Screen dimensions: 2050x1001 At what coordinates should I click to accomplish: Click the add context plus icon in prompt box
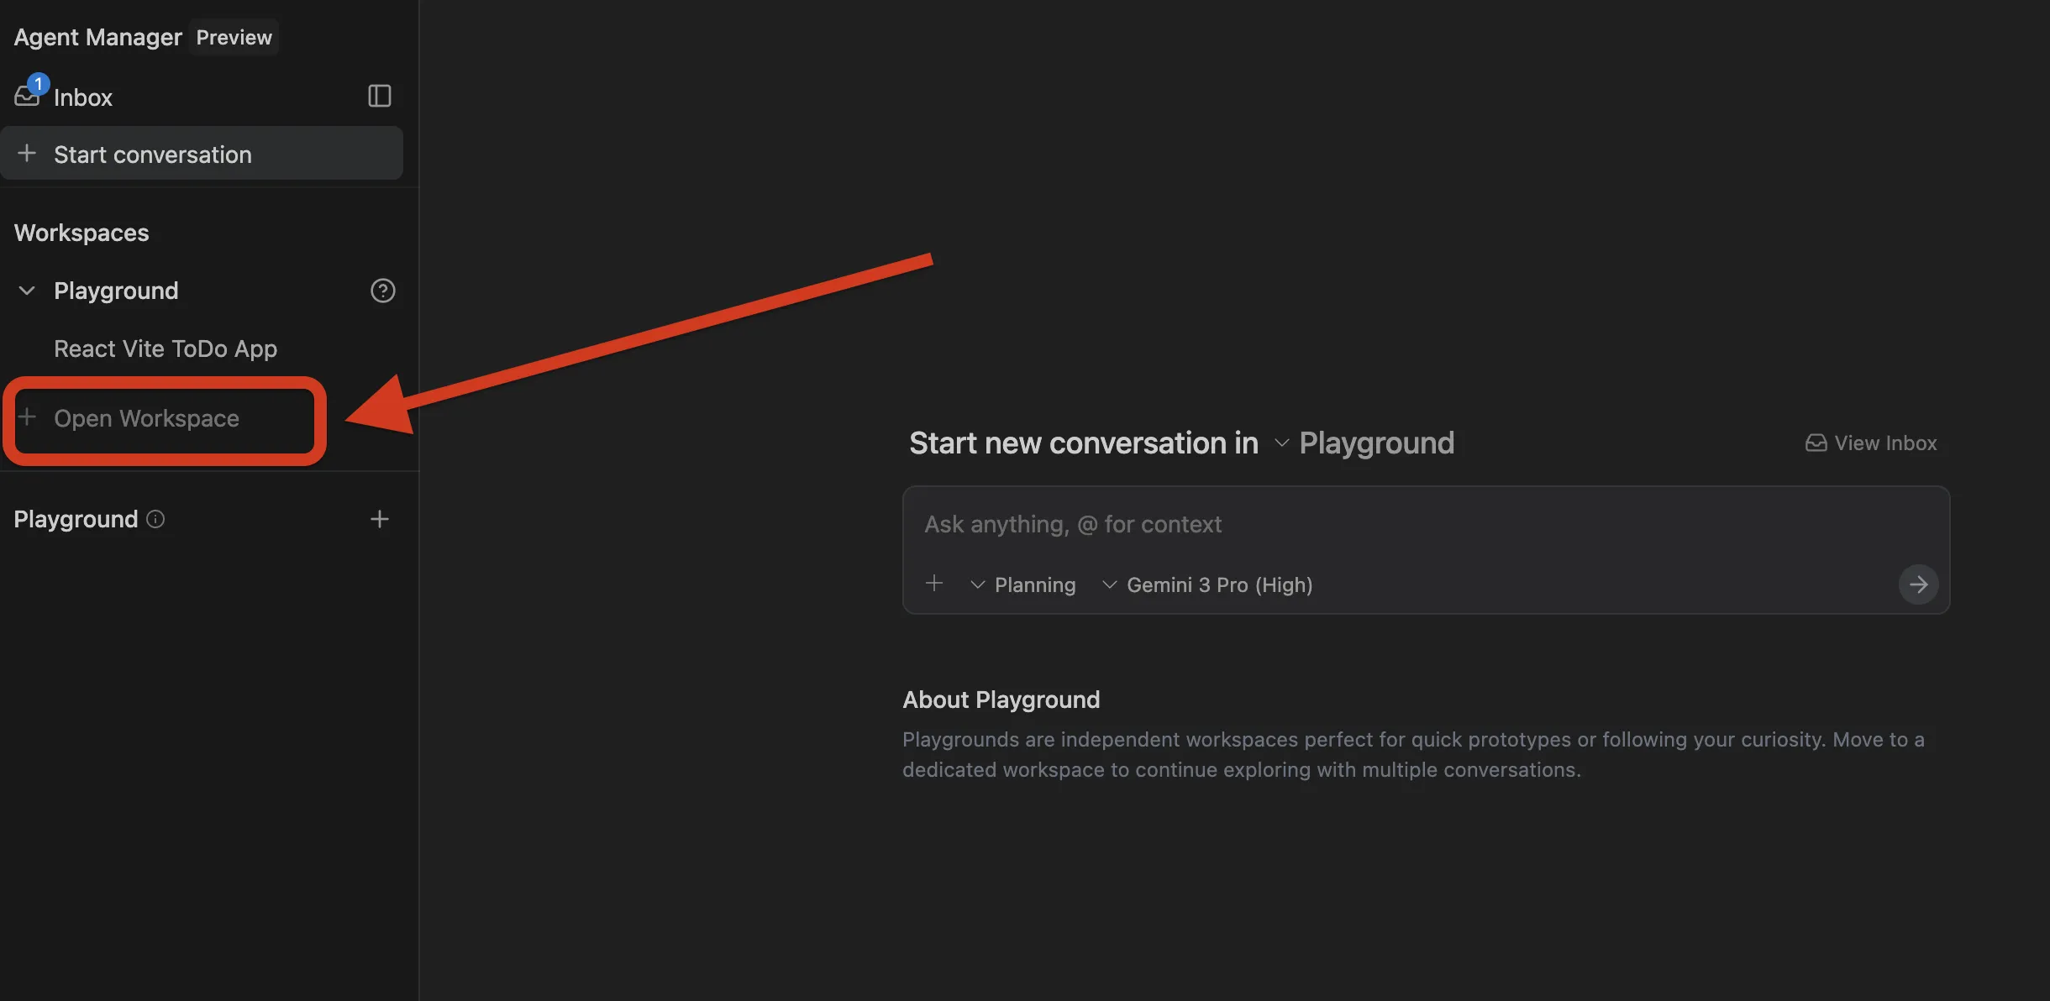[x=934, y=584]
